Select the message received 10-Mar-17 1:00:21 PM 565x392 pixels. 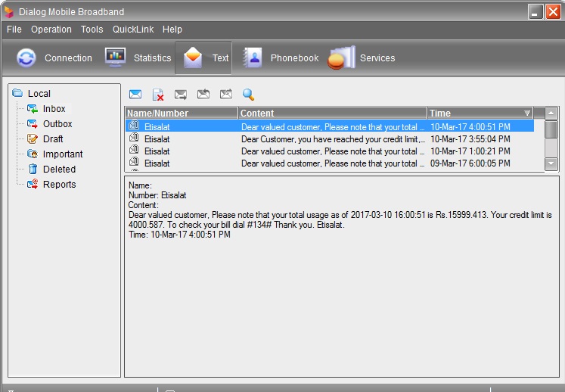(x=329, y=151)
